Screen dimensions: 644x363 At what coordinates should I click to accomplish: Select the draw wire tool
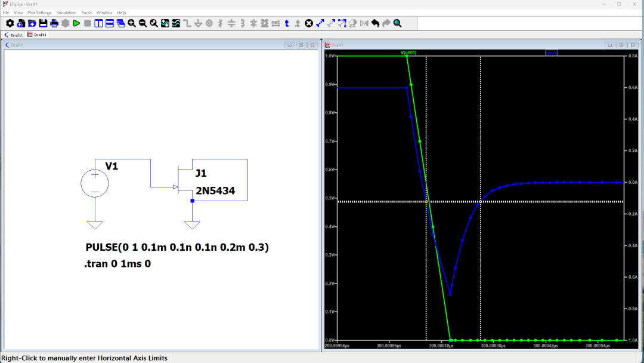187,23
